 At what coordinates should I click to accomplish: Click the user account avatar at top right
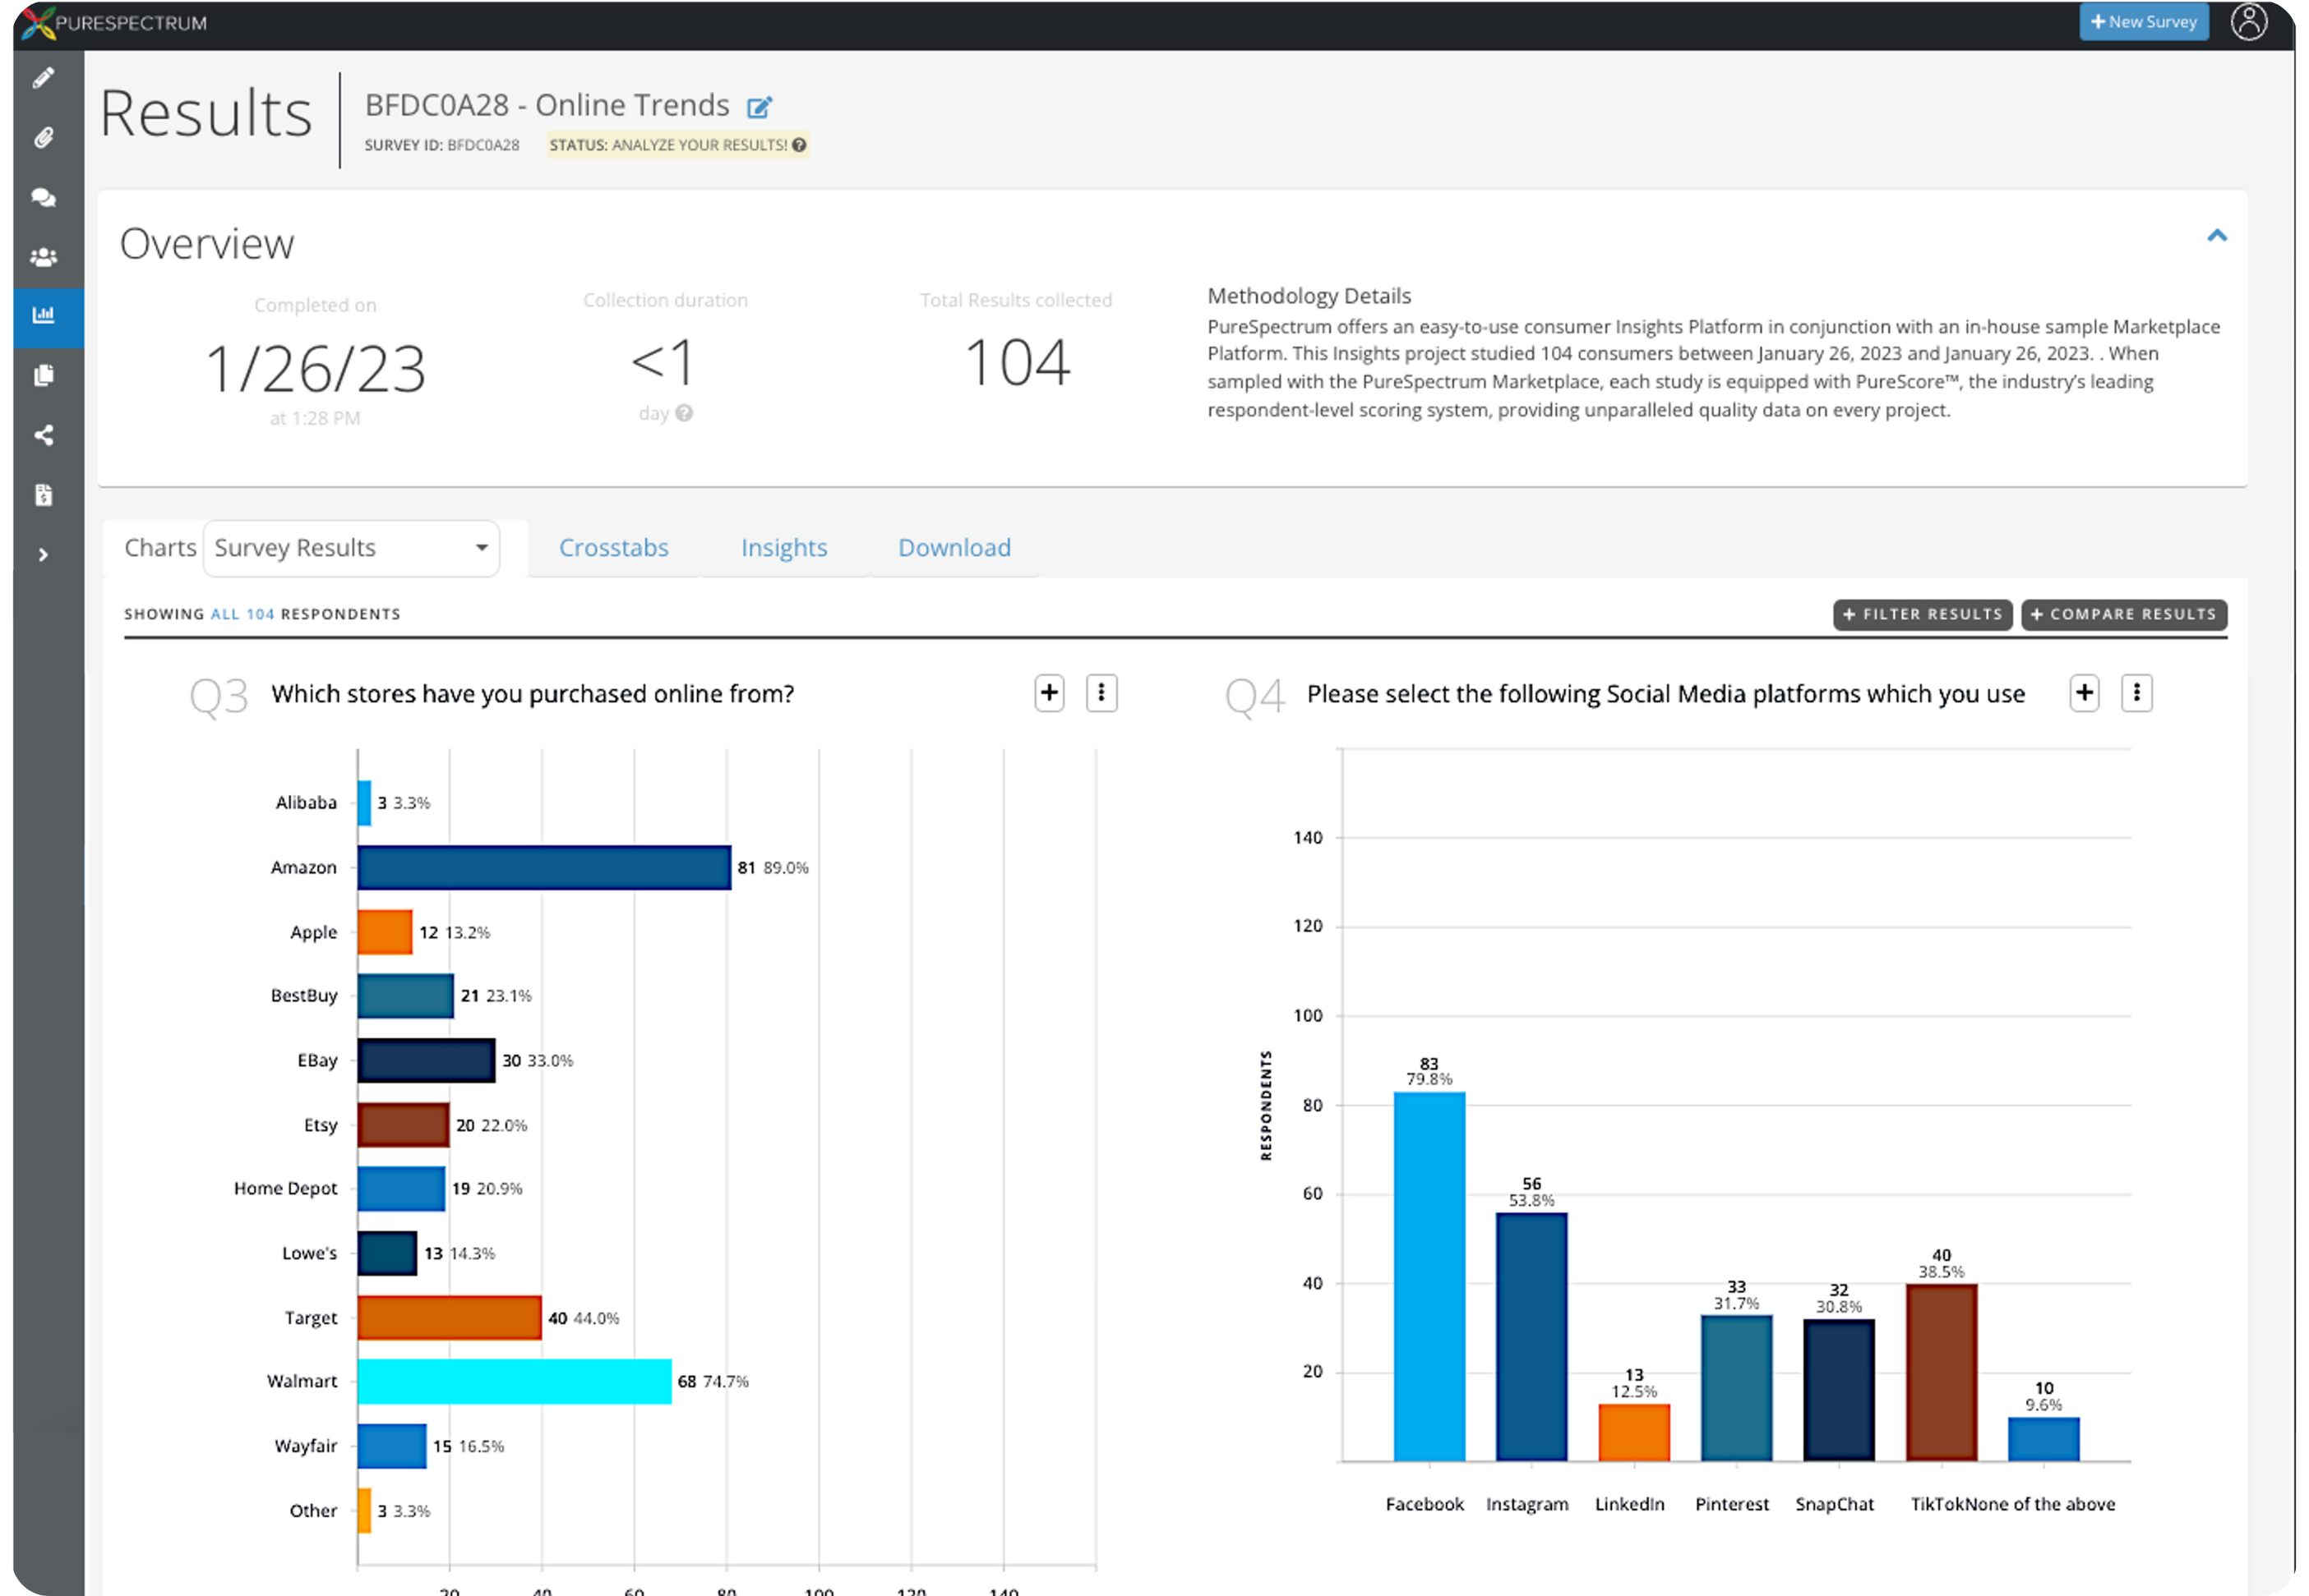pos(2249,21)
